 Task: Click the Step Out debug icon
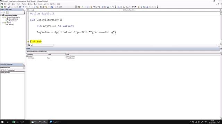[x=99, y=7]
